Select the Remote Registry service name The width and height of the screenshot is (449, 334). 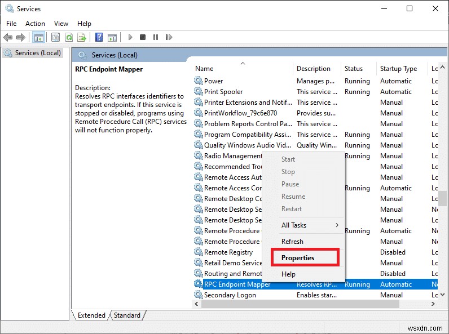[x=228, y=252]
